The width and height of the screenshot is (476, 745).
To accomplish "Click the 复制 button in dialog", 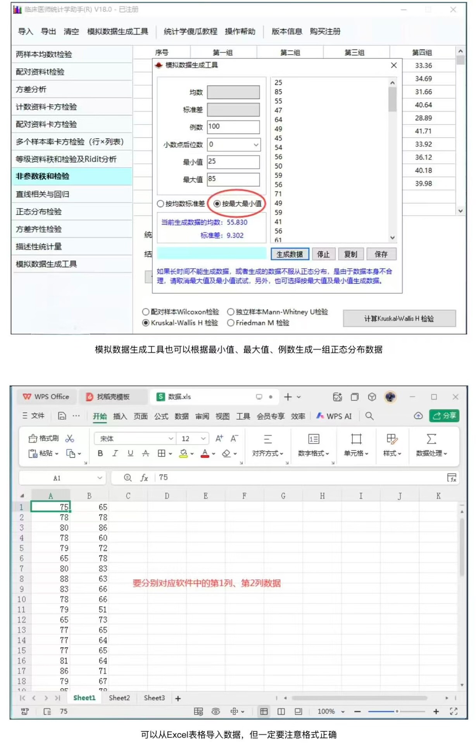I will tap(350, 254).
